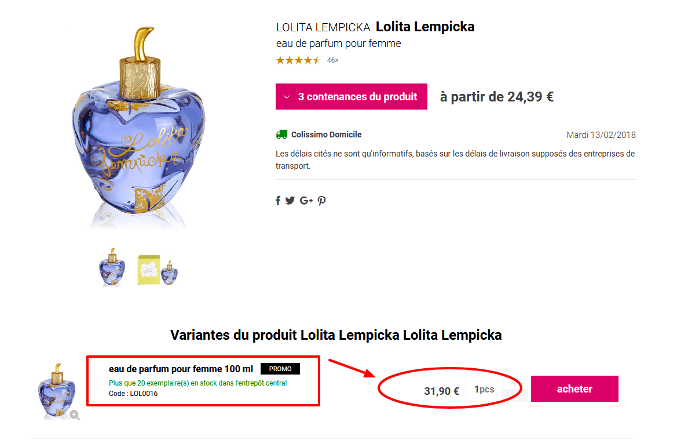This screenshot has height=447, width=699.
Task: Expand the chevron inside the pink dropdown button
Action: pos(286,96)
